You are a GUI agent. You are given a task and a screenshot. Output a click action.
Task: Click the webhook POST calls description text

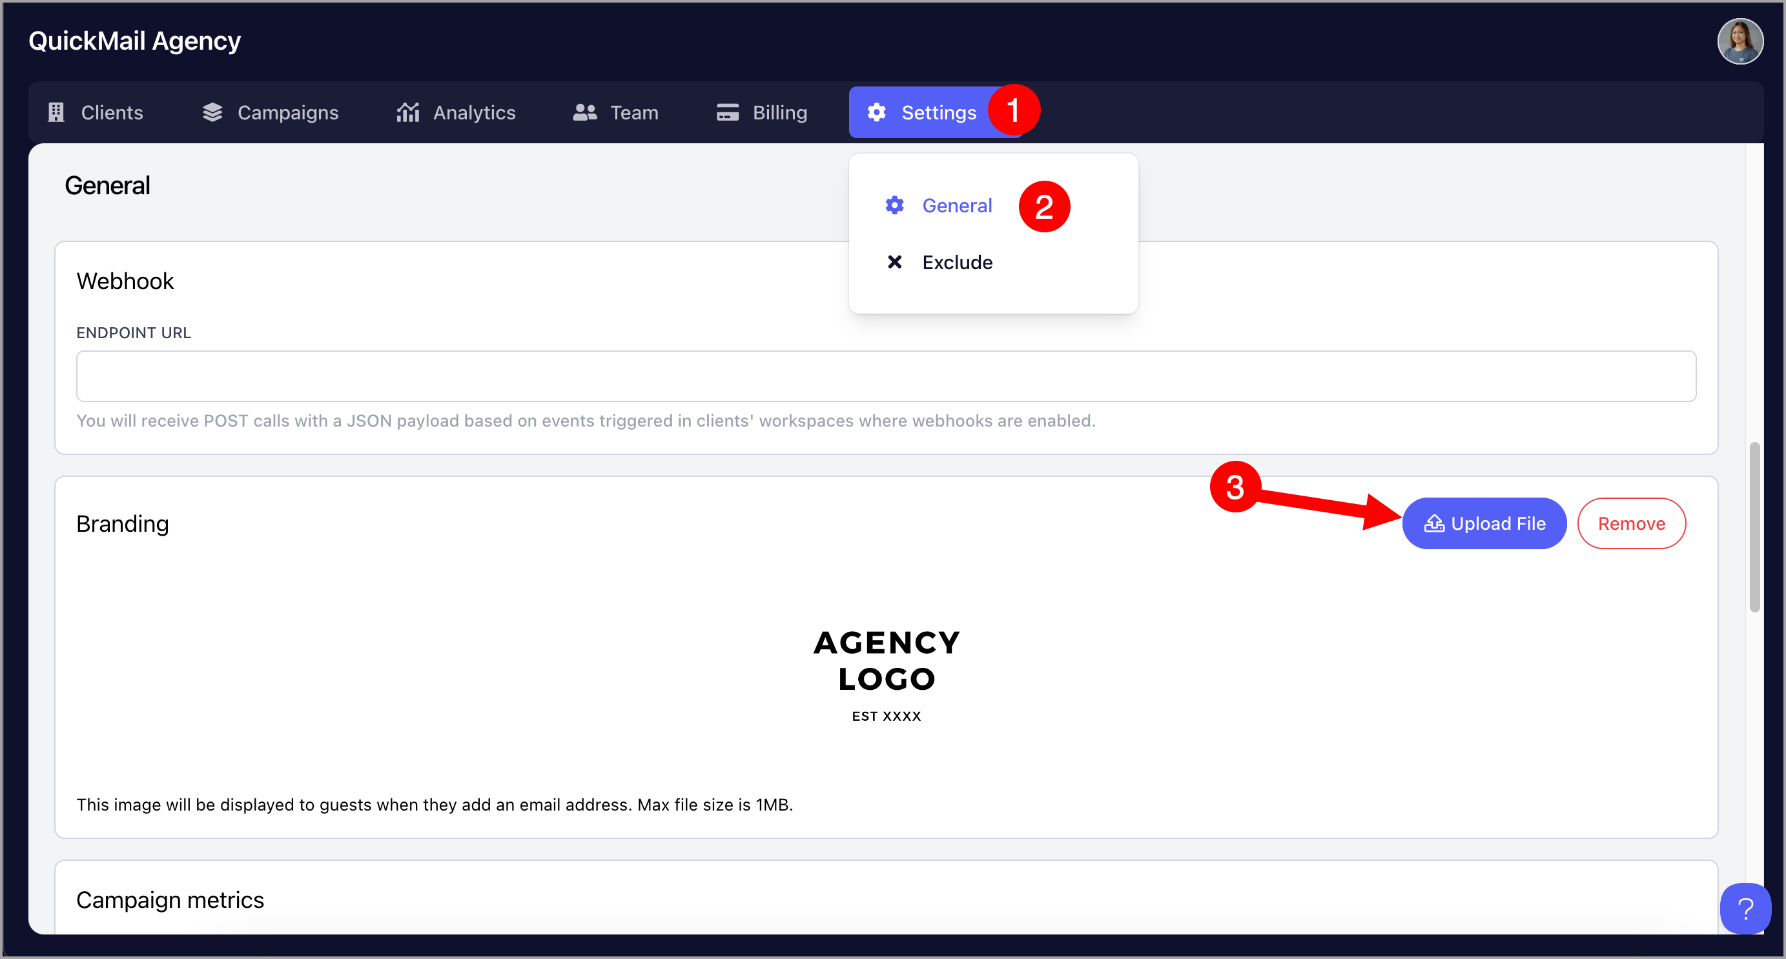click(586, 421)
